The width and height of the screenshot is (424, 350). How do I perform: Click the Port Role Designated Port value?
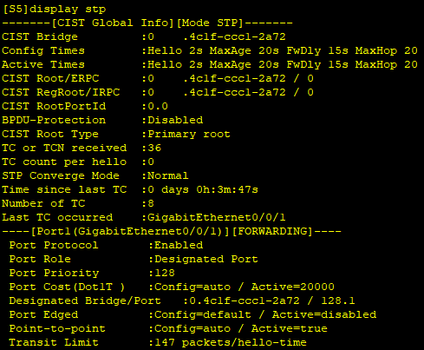pos(206,259)
